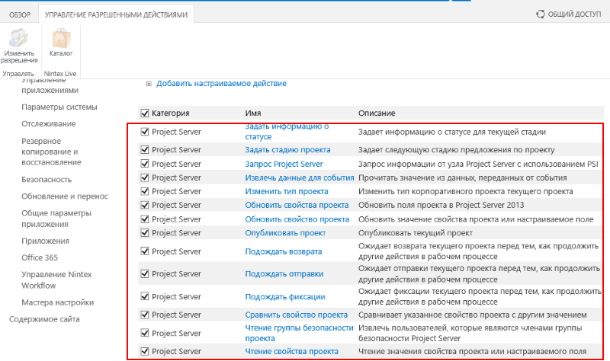Open Office 365 sidebar item

point(40,257)
